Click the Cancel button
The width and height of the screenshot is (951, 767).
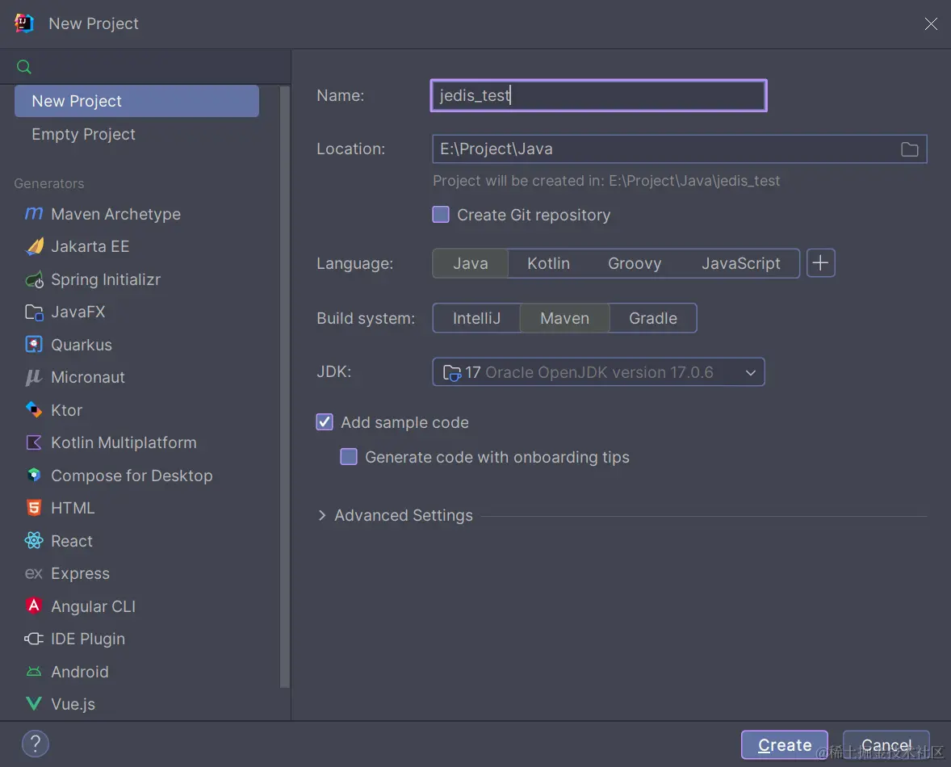(886, 744)
